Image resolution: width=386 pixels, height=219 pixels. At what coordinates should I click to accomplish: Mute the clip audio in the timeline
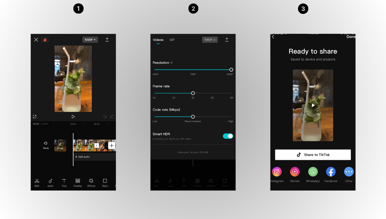click(46, 145)
